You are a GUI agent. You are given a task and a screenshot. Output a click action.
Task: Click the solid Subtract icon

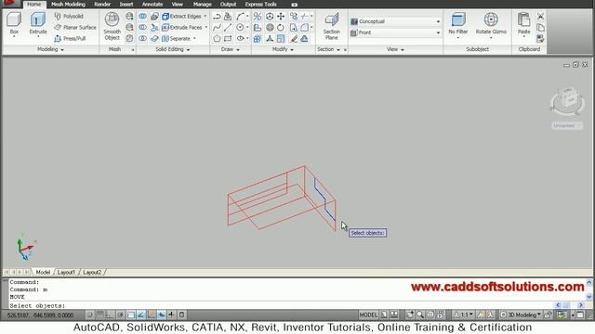tap(142, 27)
